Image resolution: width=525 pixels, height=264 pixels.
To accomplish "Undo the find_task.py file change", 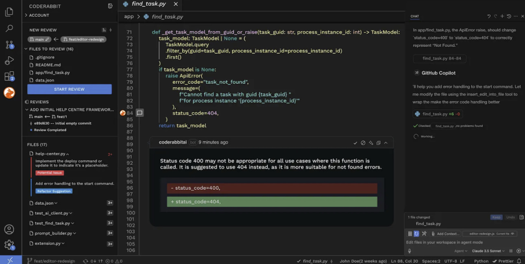I will point(510,217).
